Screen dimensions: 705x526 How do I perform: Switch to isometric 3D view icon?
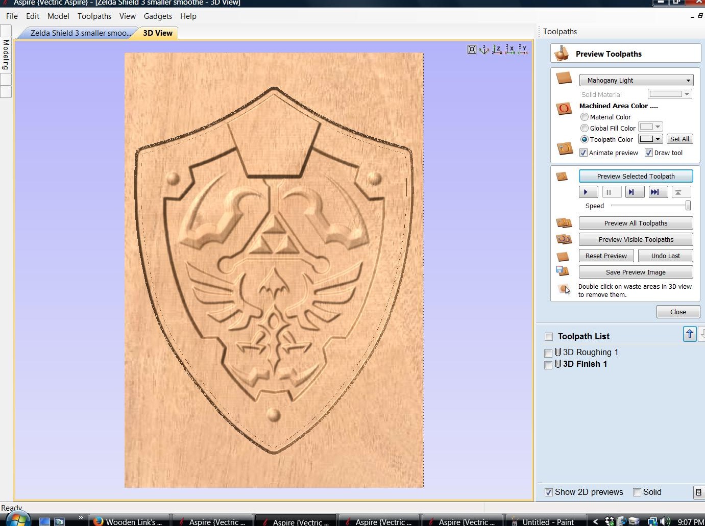[484, 49]
